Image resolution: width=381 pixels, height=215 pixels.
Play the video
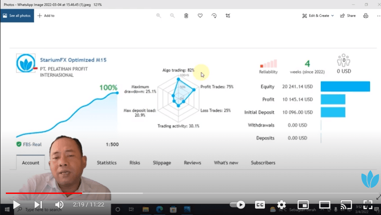point(17,205)
